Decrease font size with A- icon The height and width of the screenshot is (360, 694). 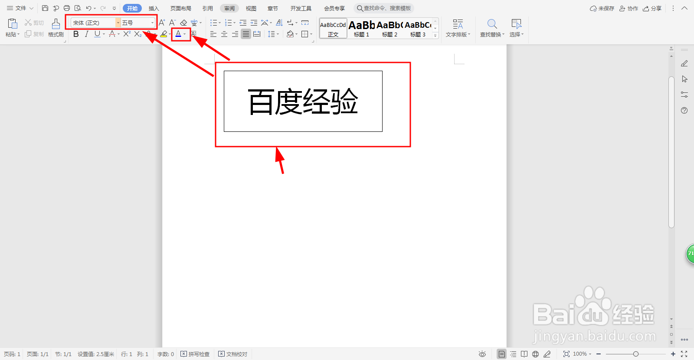click(x=172, y=23)
